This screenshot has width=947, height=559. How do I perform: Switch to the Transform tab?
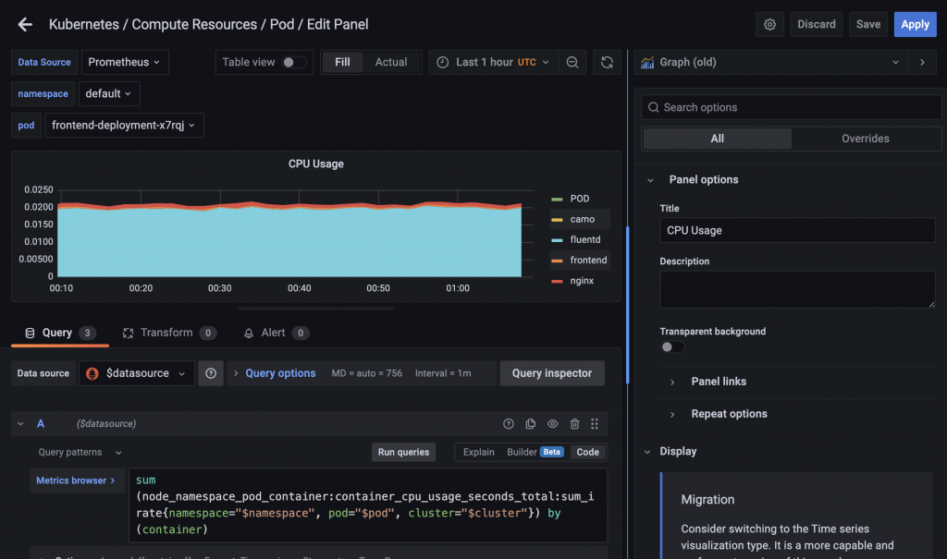(169, 334)
